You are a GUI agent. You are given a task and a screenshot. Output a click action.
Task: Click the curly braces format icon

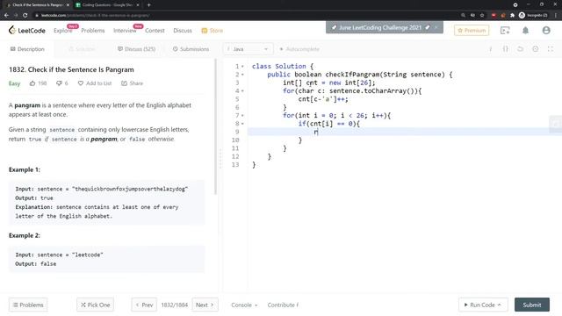click(x=506, y=49)
